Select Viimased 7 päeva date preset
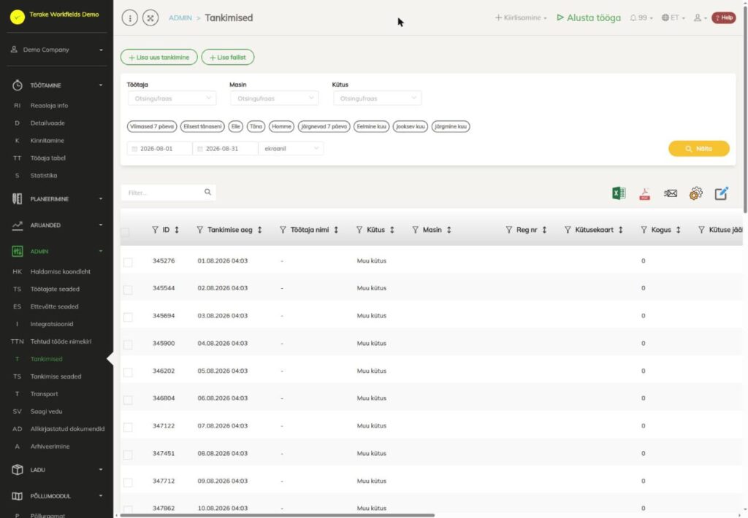 [x=152, y=126]
